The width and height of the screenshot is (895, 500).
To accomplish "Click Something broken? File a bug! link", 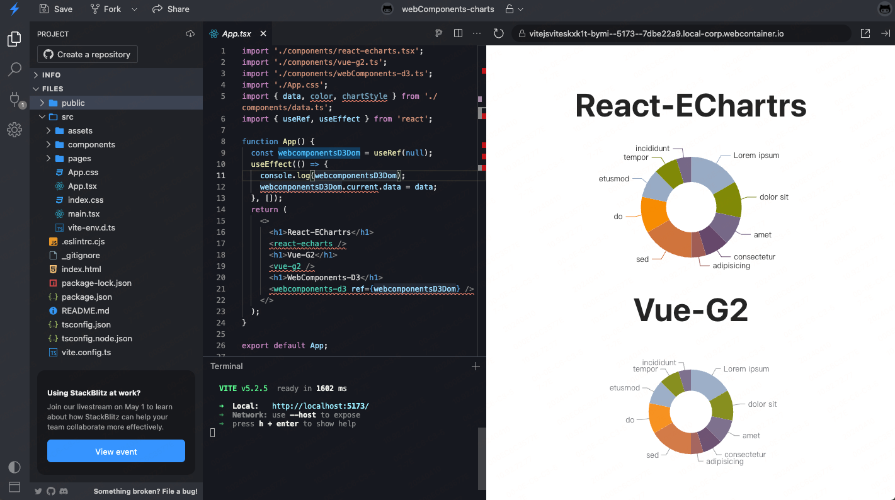I will pos(145,491).
